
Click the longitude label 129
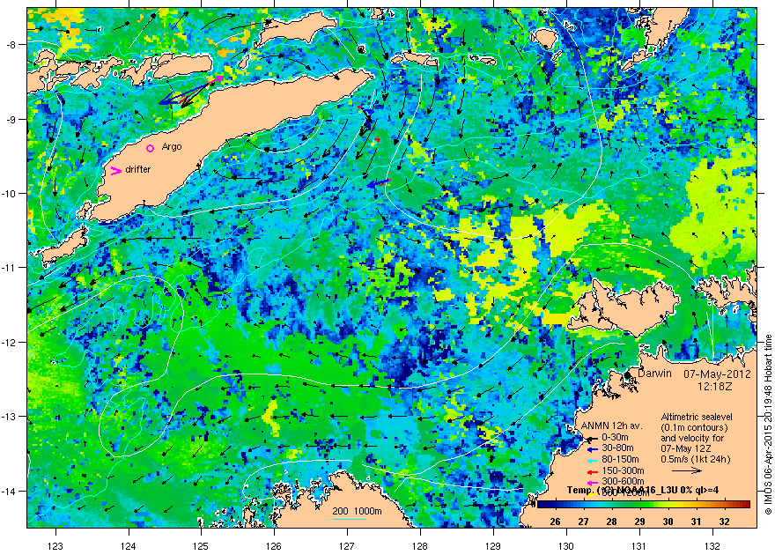point(493,546)
